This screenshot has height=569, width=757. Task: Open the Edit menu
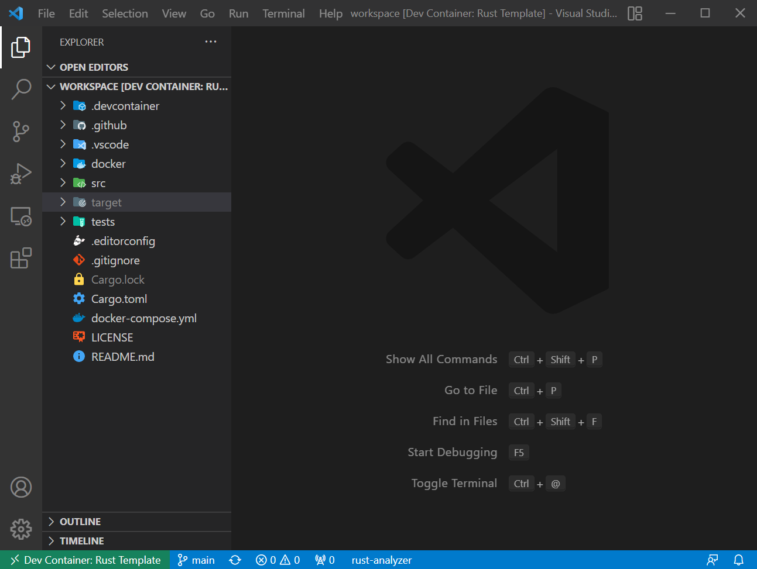[x=78, y=13]
